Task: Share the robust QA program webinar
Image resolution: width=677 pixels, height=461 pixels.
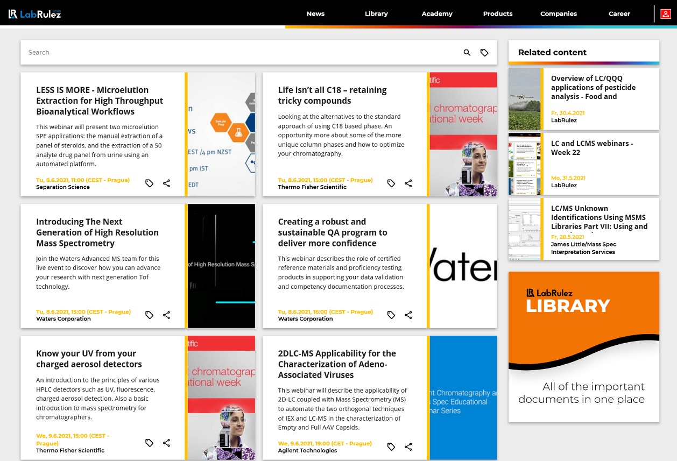Action: click(408, 315)
